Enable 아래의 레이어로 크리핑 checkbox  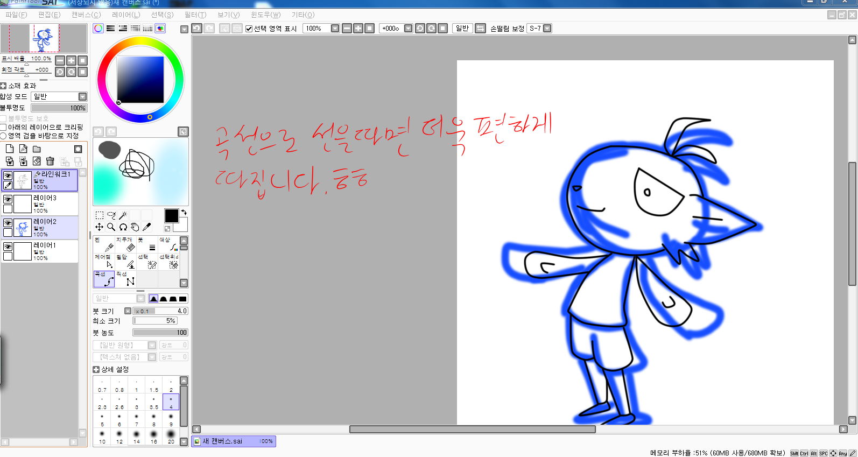3,127
